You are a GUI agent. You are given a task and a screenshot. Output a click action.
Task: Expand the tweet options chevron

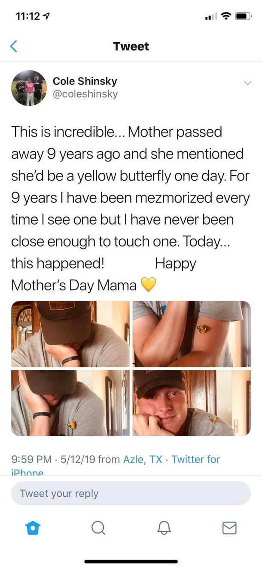point(247,83)
